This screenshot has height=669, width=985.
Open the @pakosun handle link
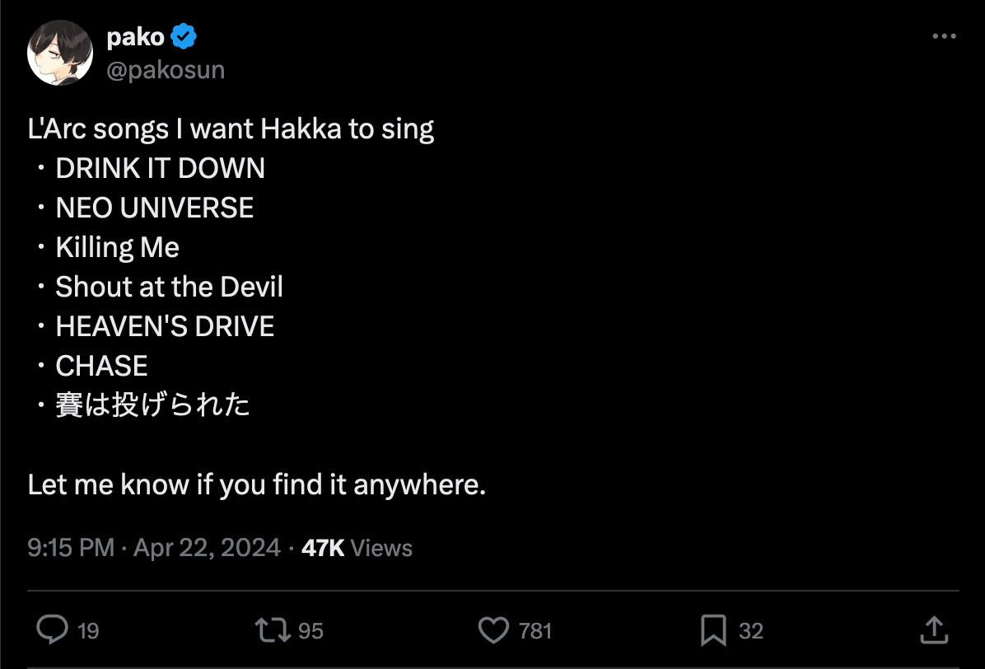click(166, 70)
